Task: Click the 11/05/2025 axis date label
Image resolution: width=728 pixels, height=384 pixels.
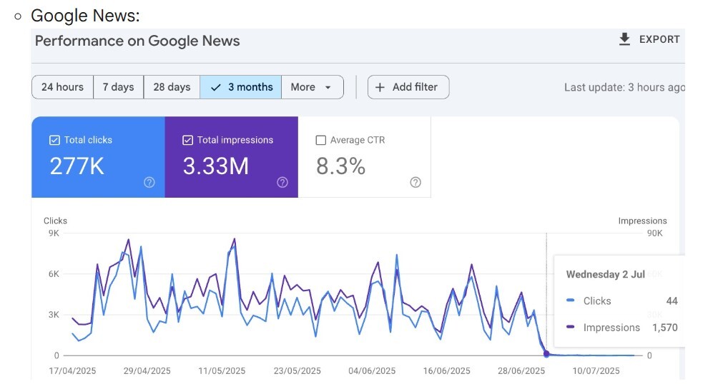Action: [x=222, y=371]
